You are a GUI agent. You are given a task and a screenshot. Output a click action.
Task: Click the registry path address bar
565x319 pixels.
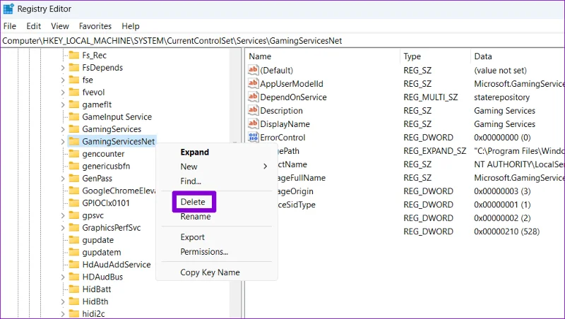(x=282, y=41)
